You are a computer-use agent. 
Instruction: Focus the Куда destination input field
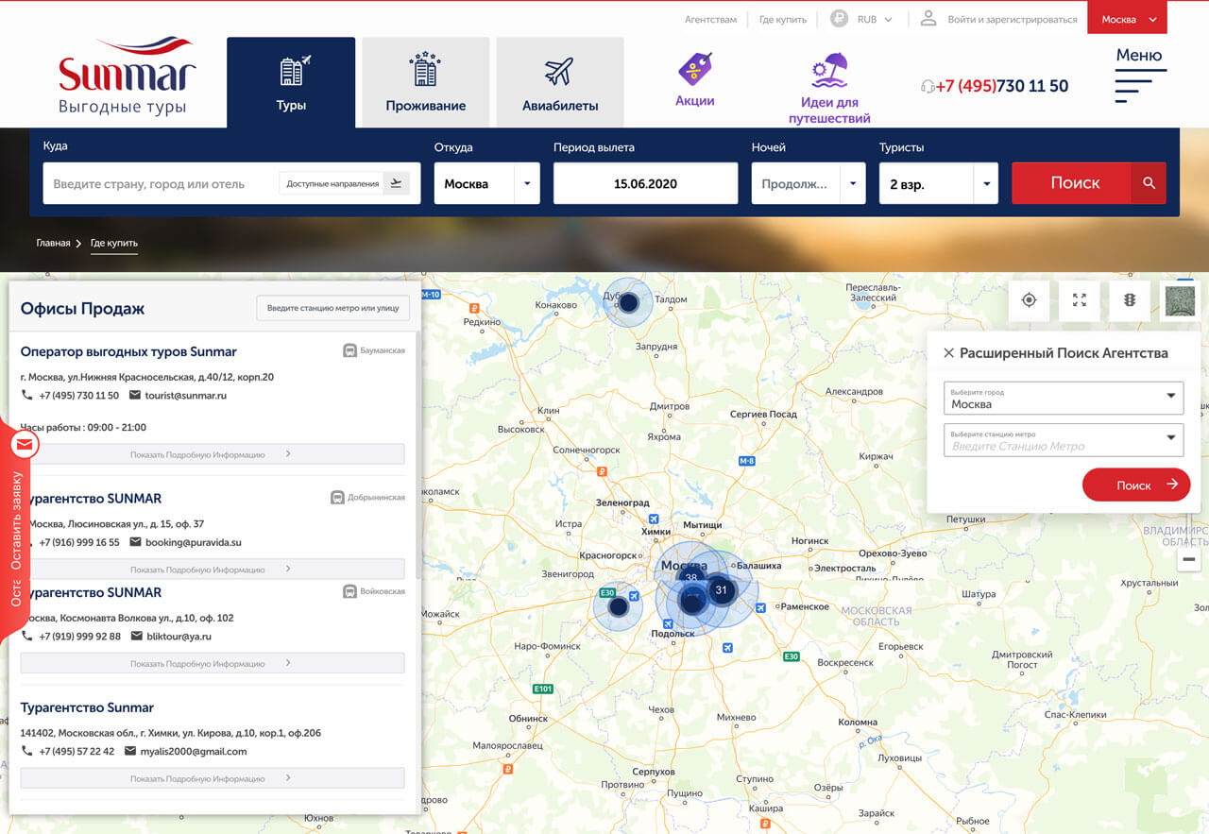click(161, 183)
